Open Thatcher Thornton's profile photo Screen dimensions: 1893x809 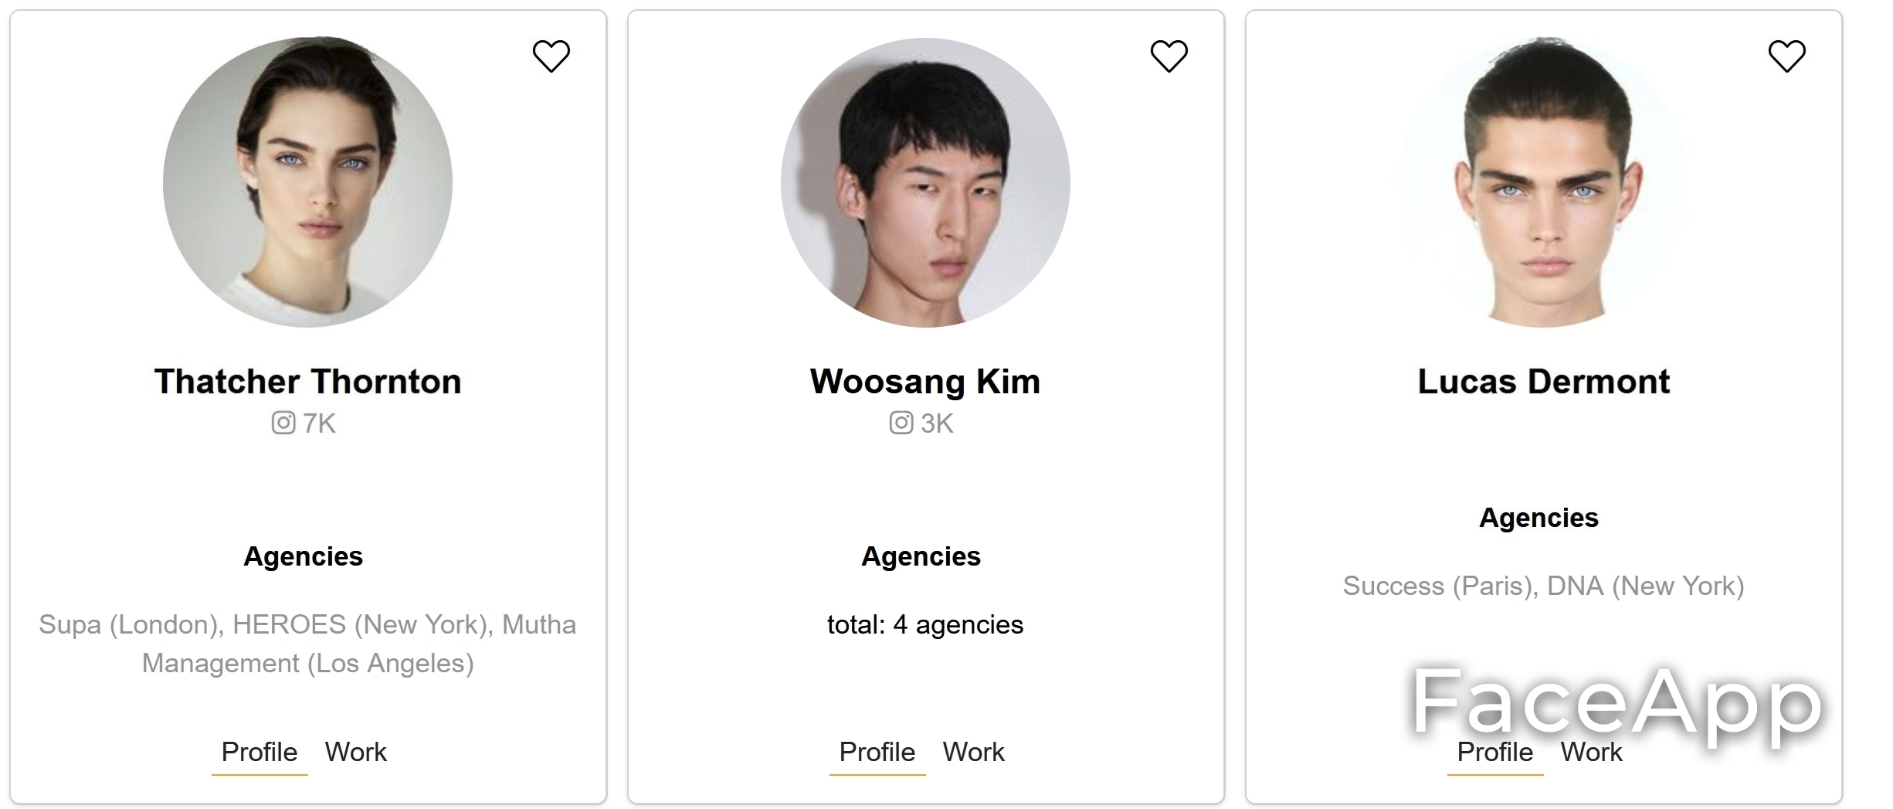tap(307, 182)
